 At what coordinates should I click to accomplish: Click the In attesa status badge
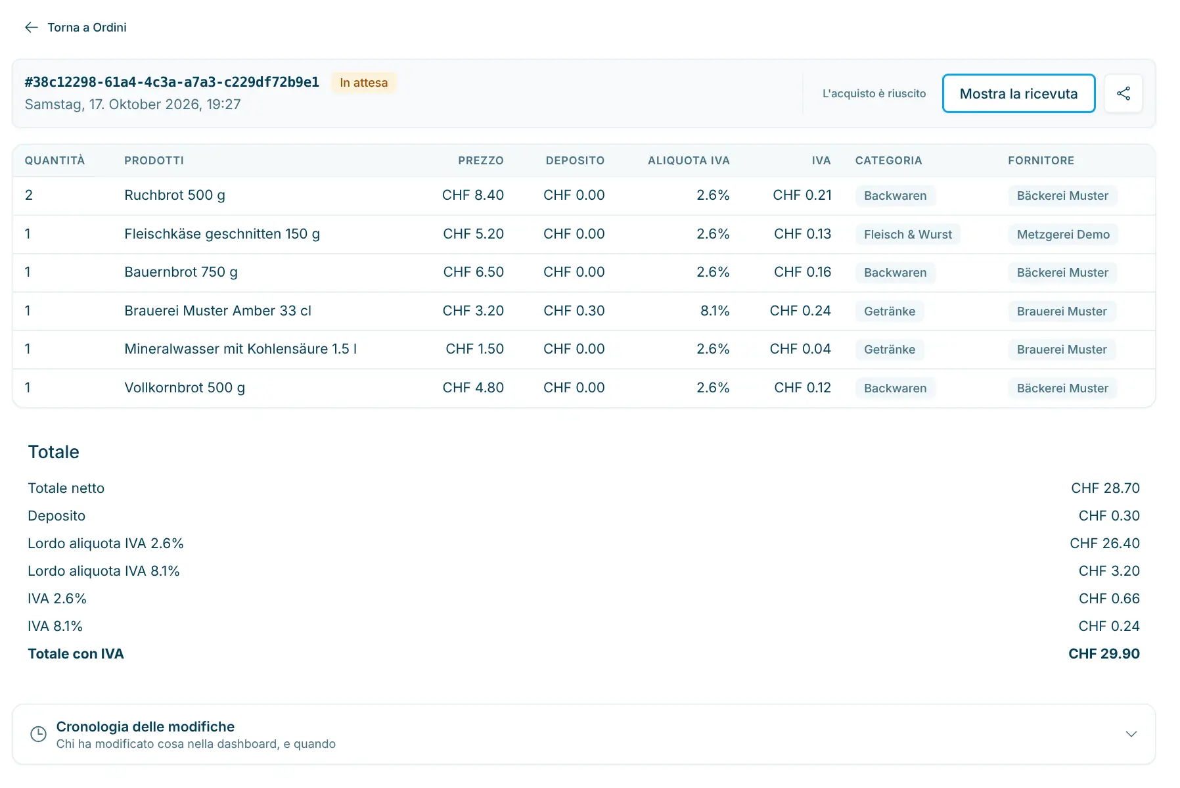click(363, 83)
